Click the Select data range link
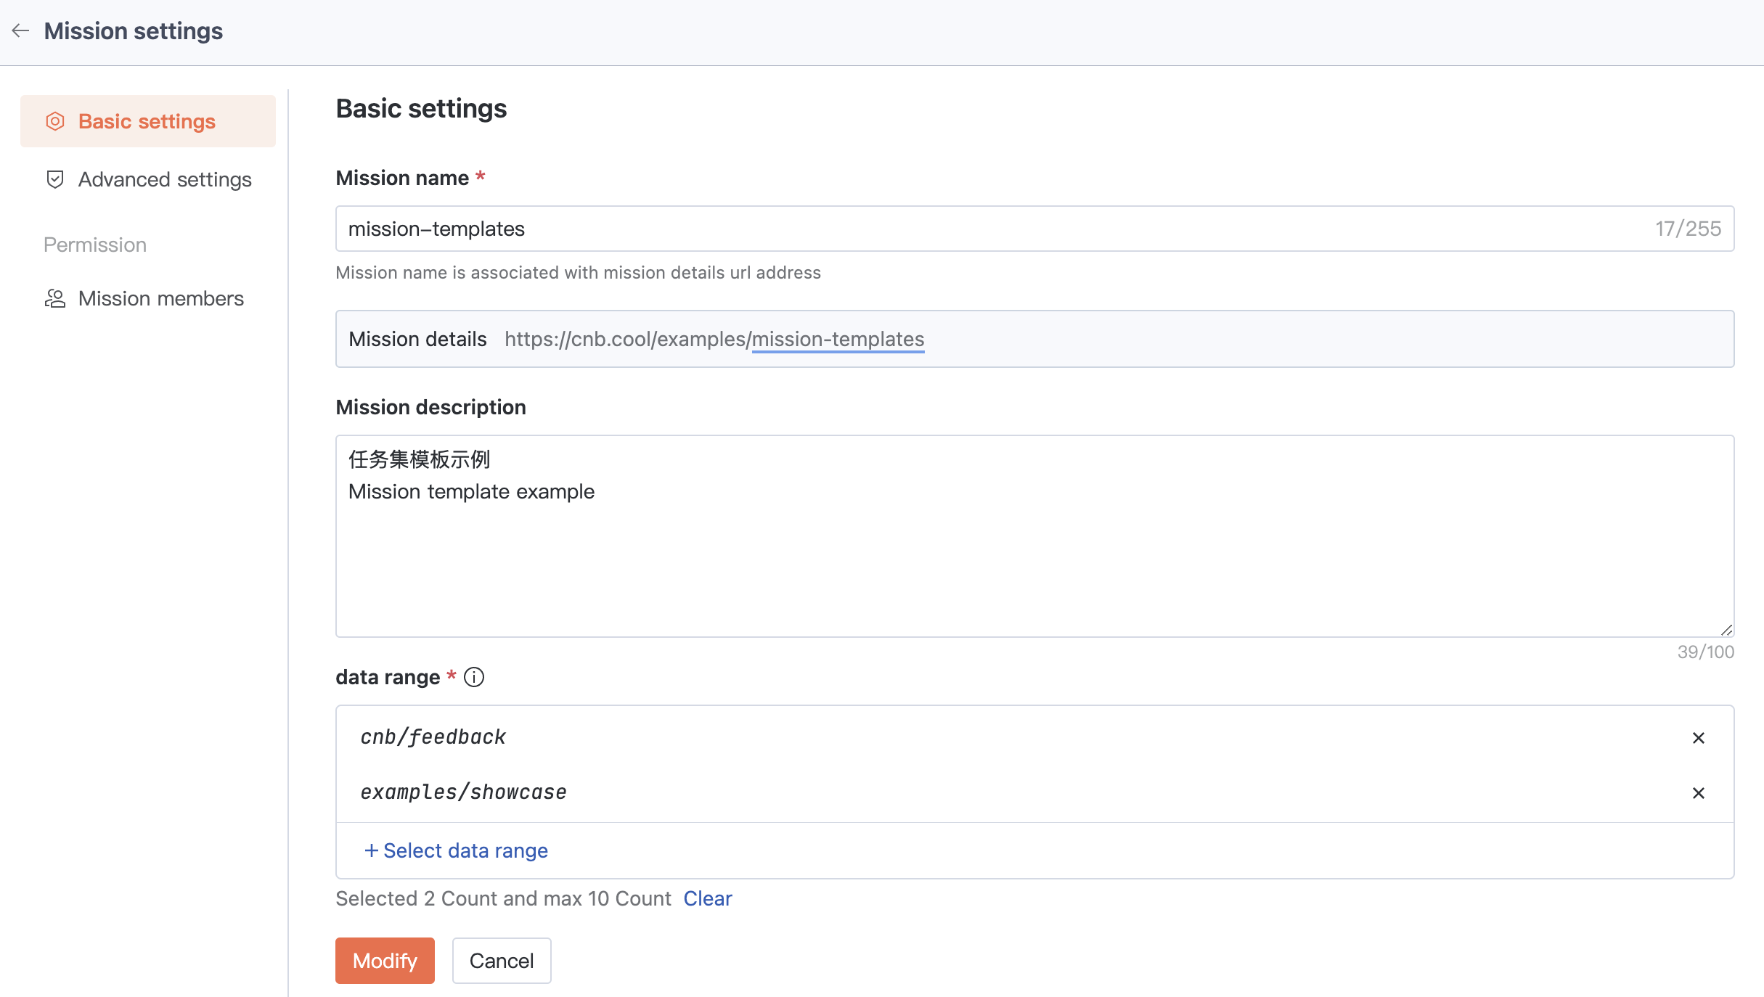Image resolution: width=1764 pixels, height=997 pixels. 465,850
